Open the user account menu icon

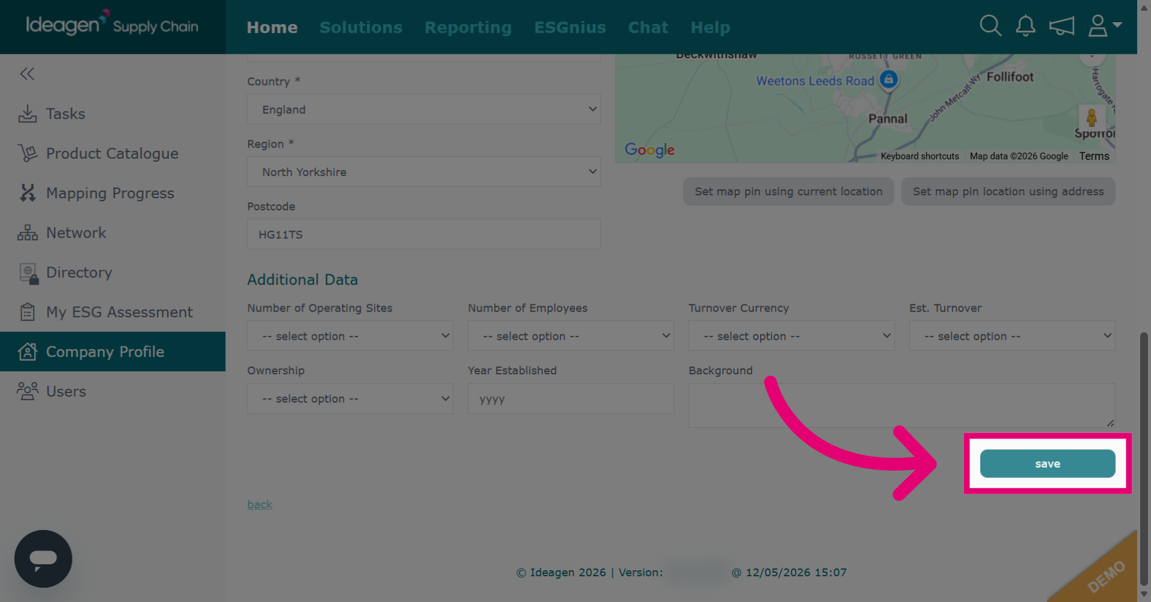[1104, 26]
